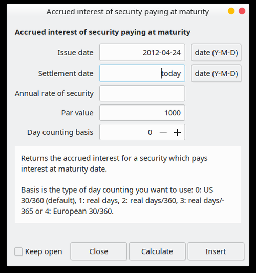Select the Par value field showing 1000
256x273 pixels.
pyautogui.click(x=142, y=113)
